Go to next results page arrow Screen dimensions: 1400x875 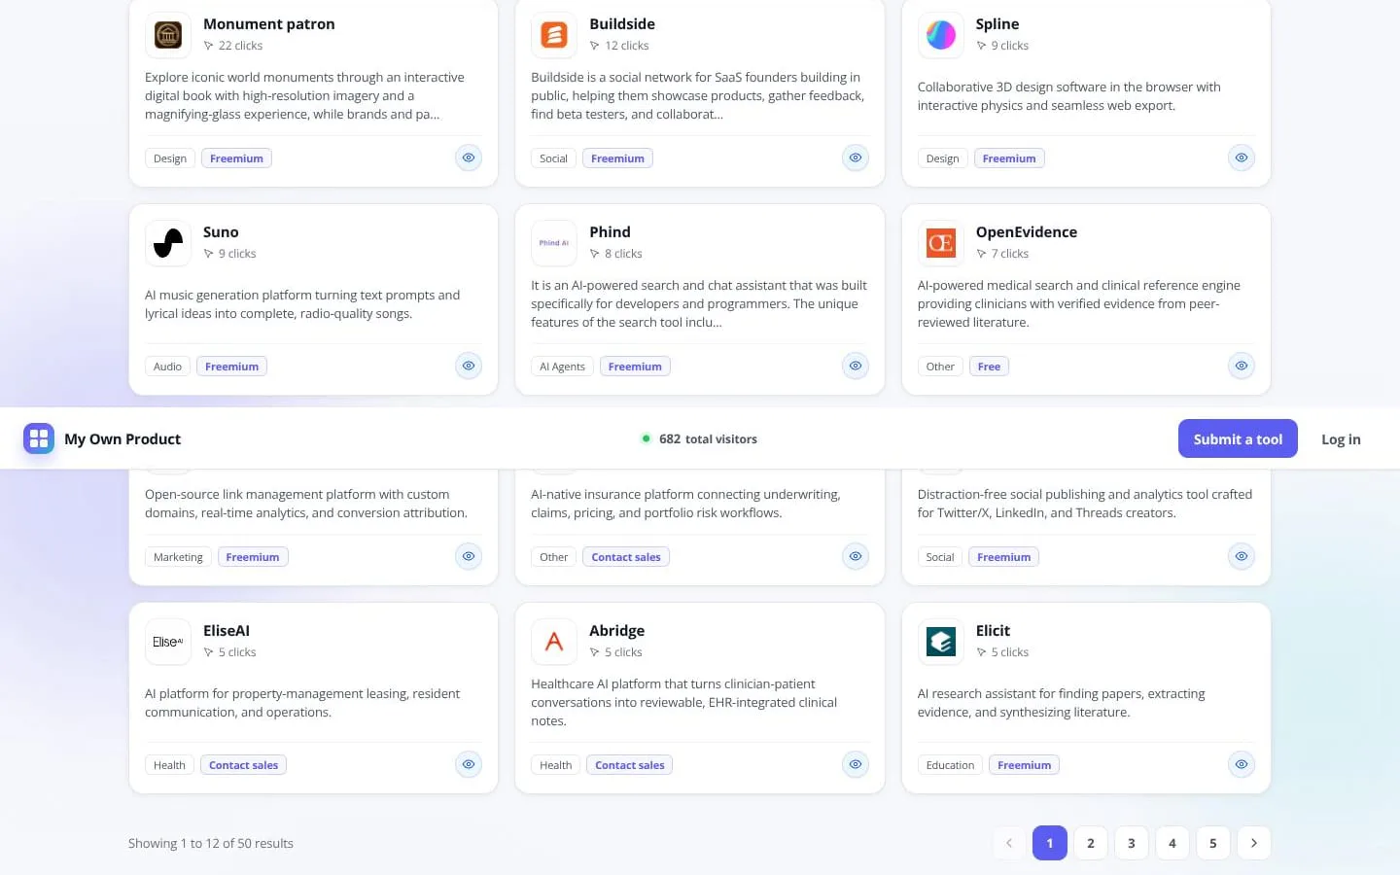[1254, 843]
